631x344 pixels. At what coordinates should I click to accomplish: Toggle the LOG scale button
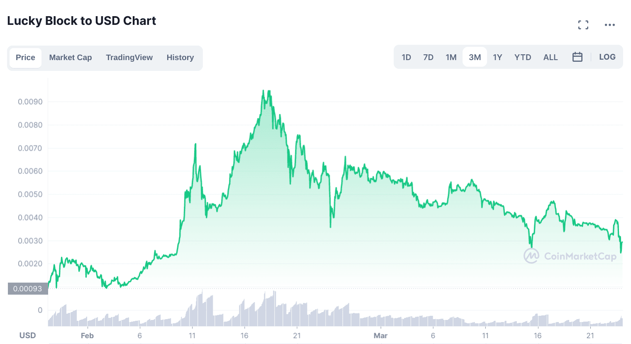[x=607, y=57]
